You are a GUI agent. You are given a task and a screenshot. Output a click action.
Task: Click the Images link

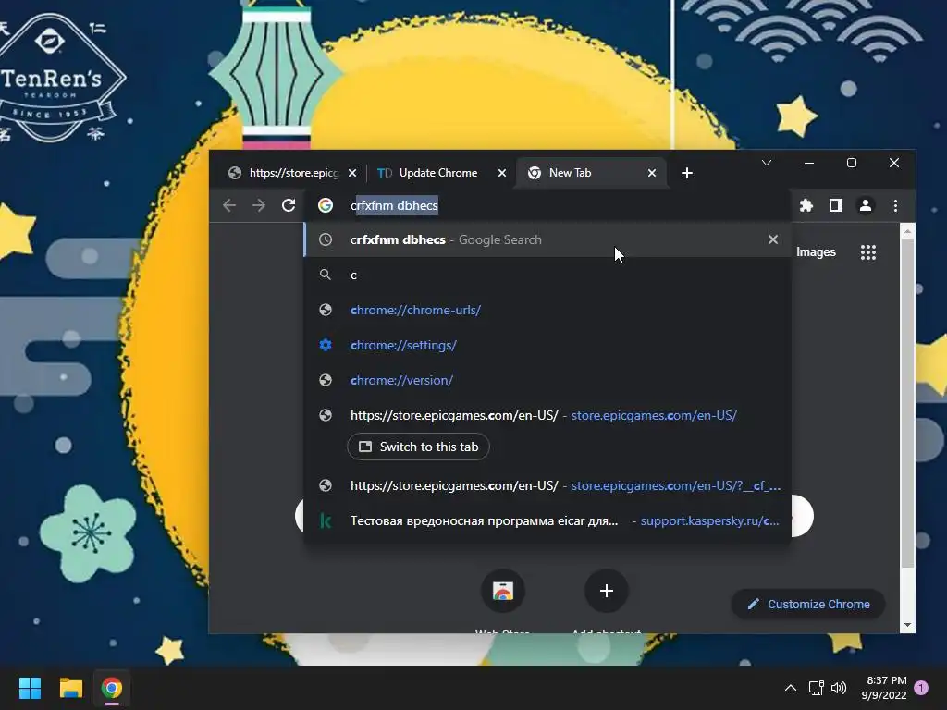816,252
